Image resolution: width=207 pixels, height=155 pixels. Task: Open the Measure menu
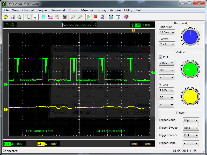(x=87, y=10)
